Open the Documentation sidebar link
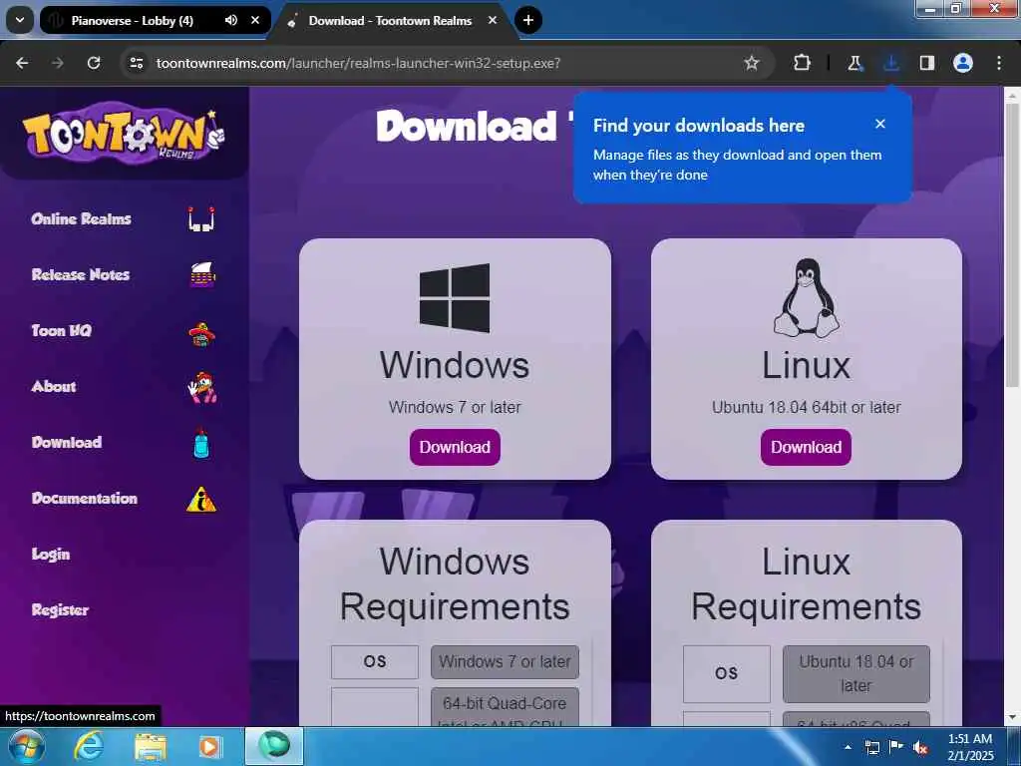 pyautogui.click(x=84, y=499)
